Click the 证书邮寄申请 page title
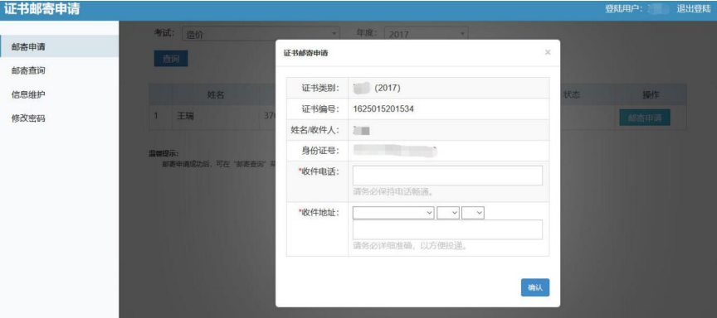Screen dimensions: 717x318 pos(42,9)
